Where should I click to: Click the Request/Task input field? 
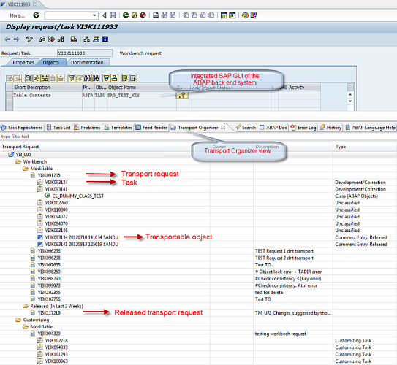(x=85, y=53)
